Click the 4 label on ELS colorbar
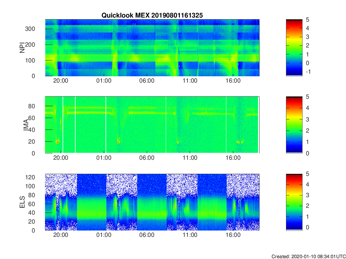Image resolution: width=346 pixels, height=259 pixels. pyautogui.click(x=307, y=184)
